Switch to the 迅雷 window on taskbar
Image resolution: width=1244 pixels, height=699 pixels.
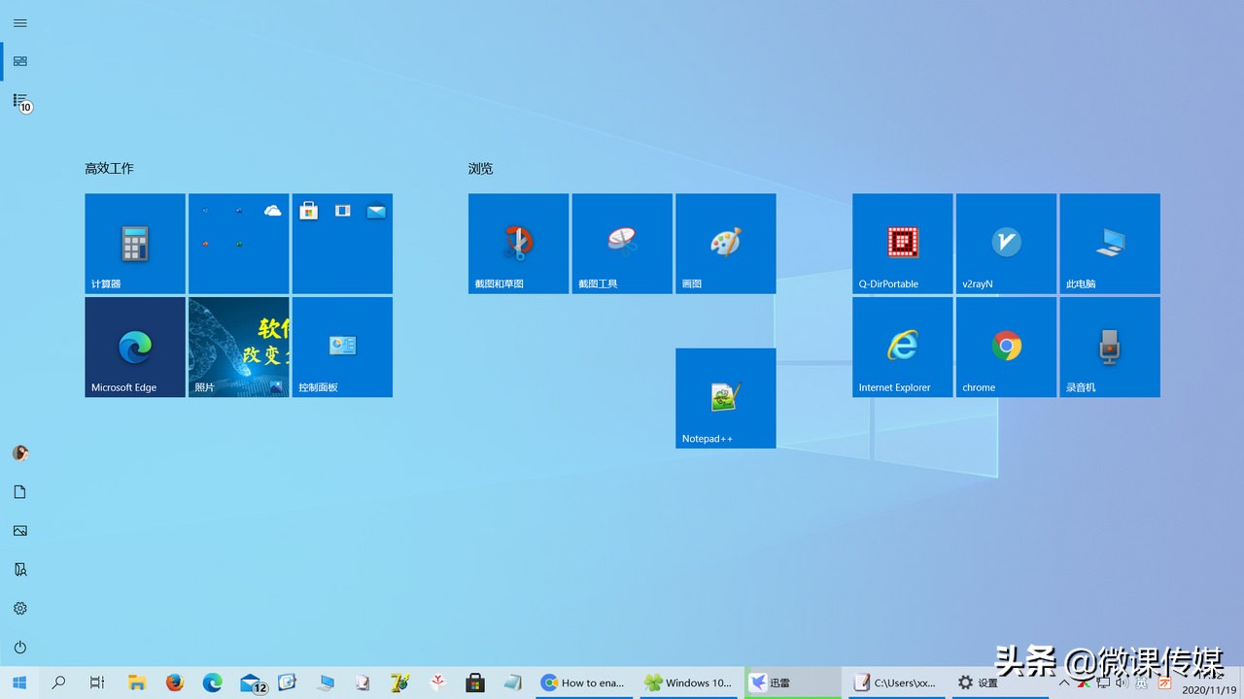coord(791,682)
